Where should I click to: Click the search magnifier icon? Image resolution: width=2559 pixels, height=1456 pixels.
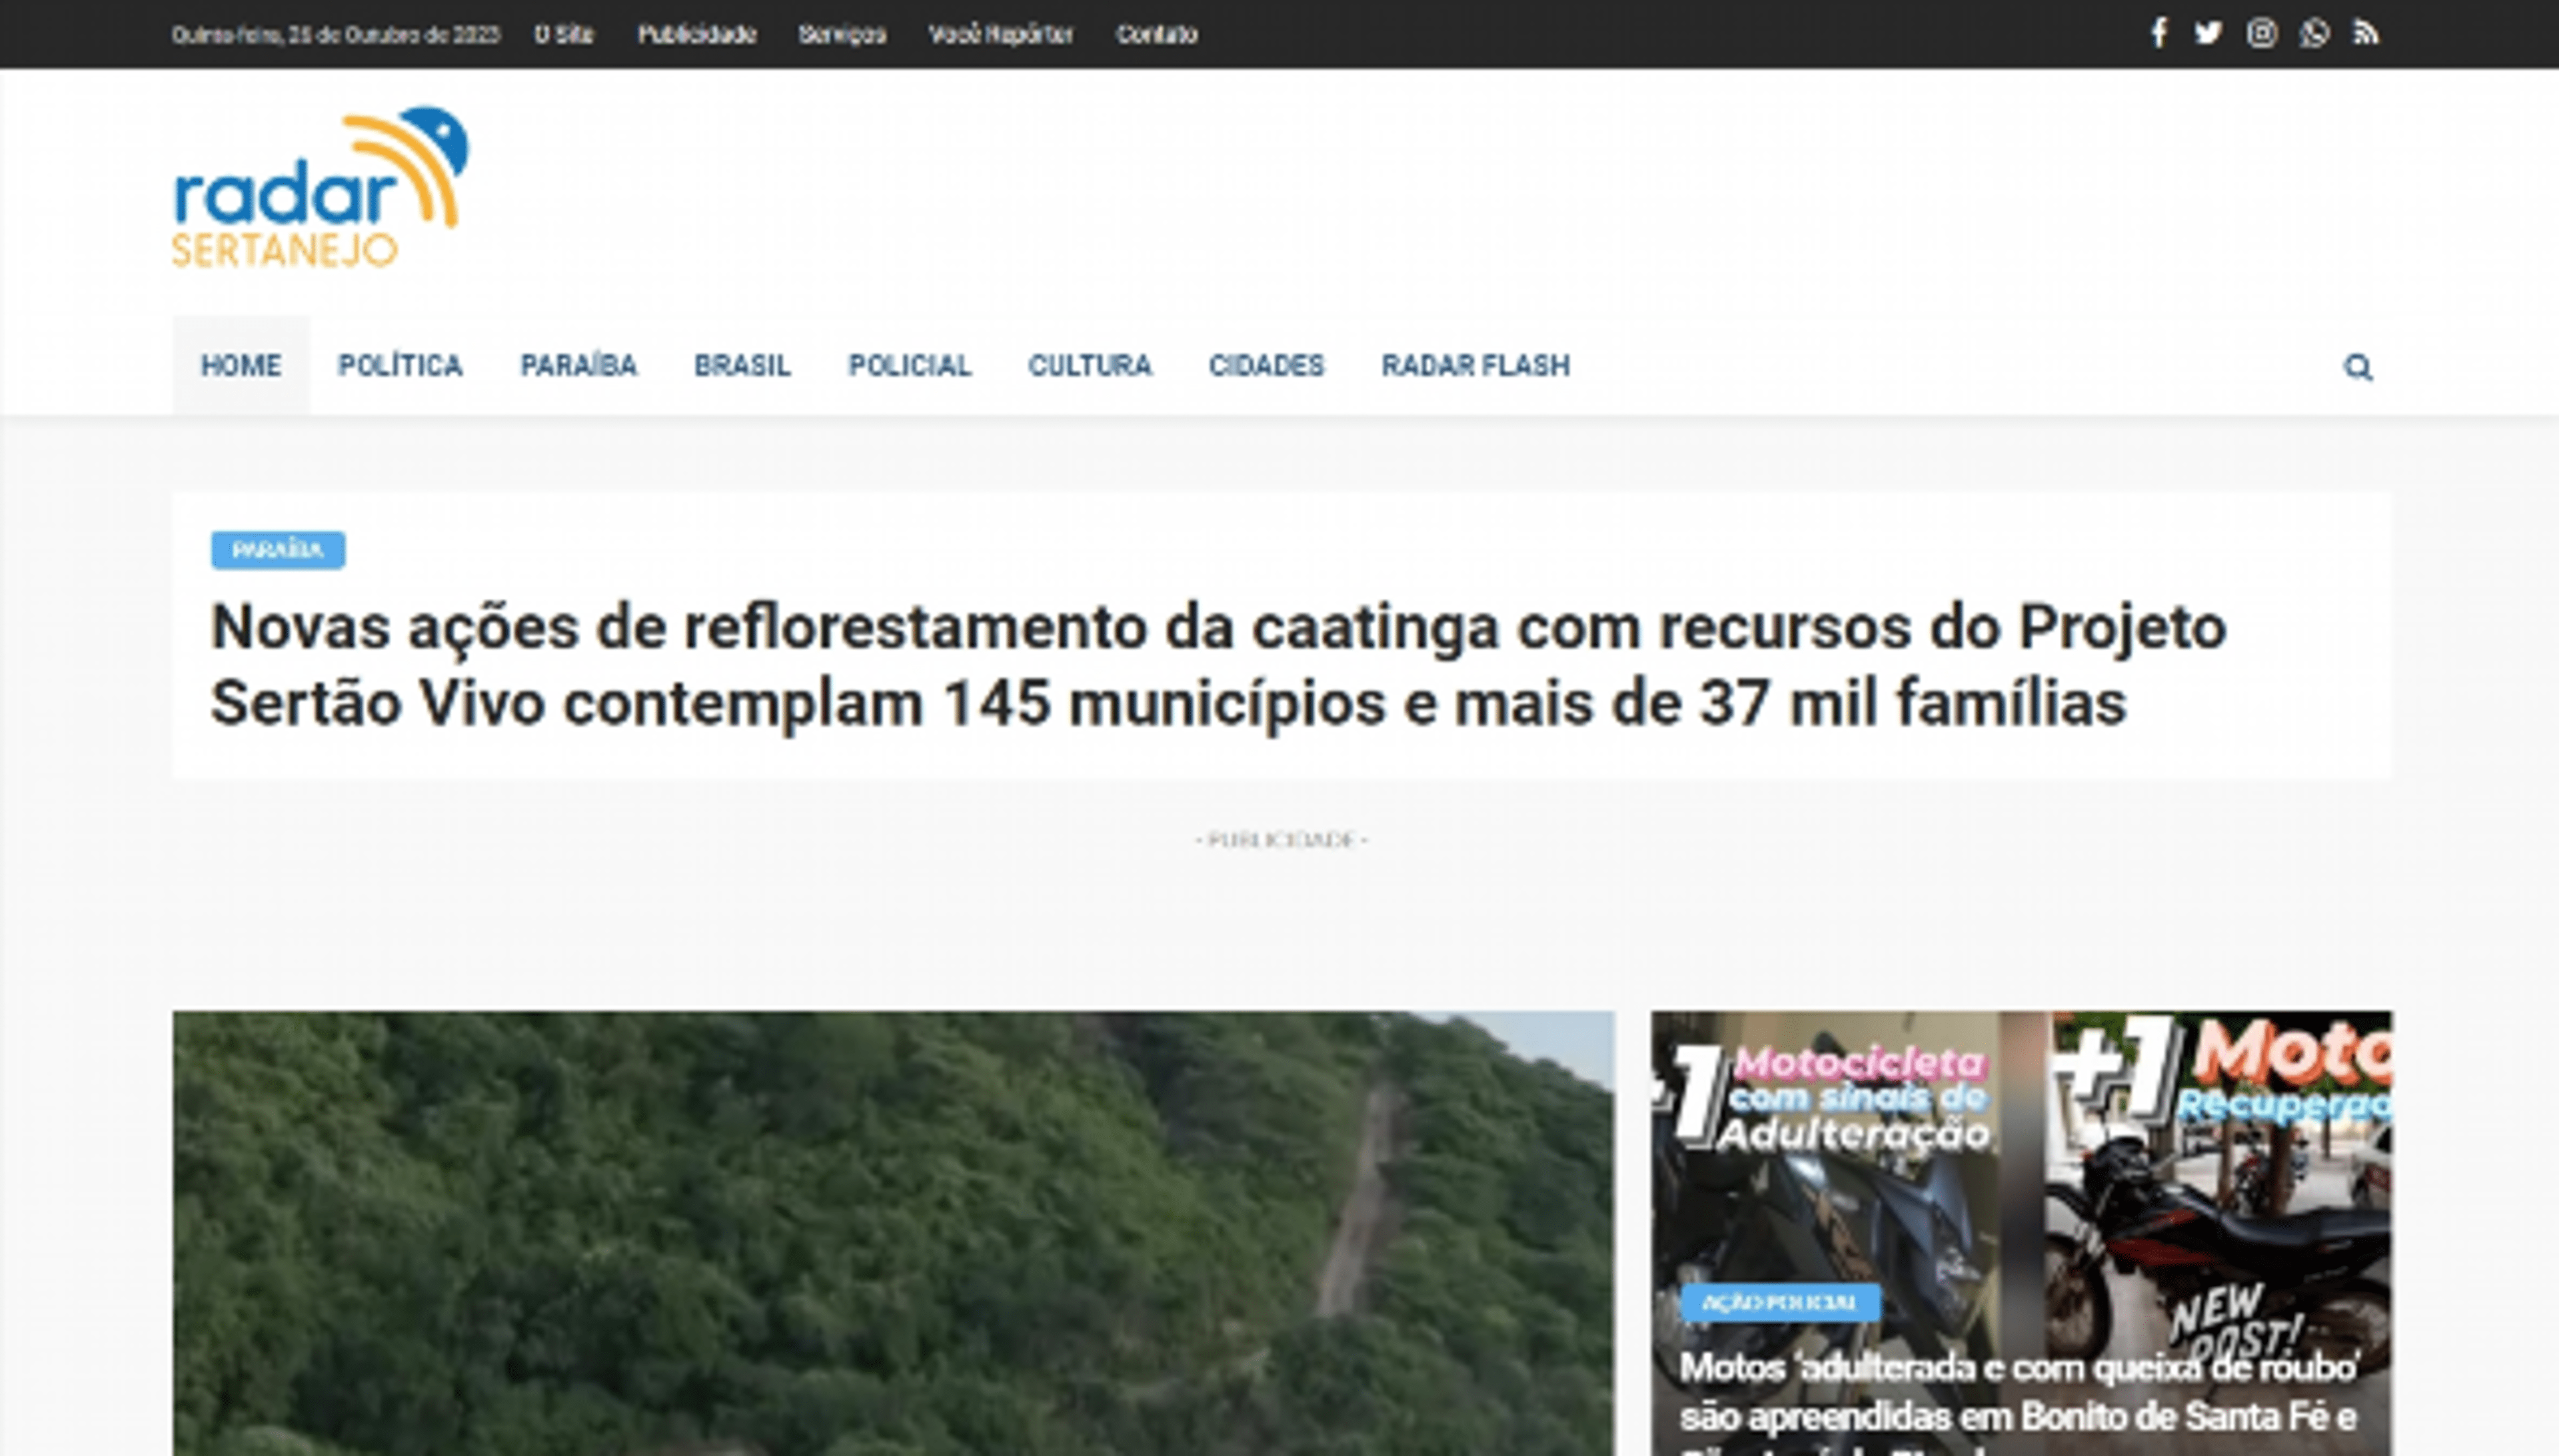point(2360,366)
